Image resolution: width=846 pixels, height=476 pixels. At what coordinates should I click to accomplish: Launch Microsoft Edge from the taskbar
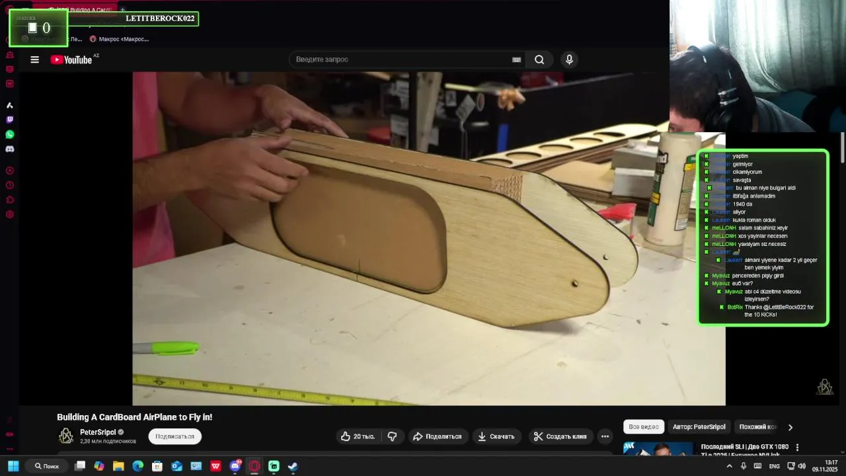[x=137, y=466]
